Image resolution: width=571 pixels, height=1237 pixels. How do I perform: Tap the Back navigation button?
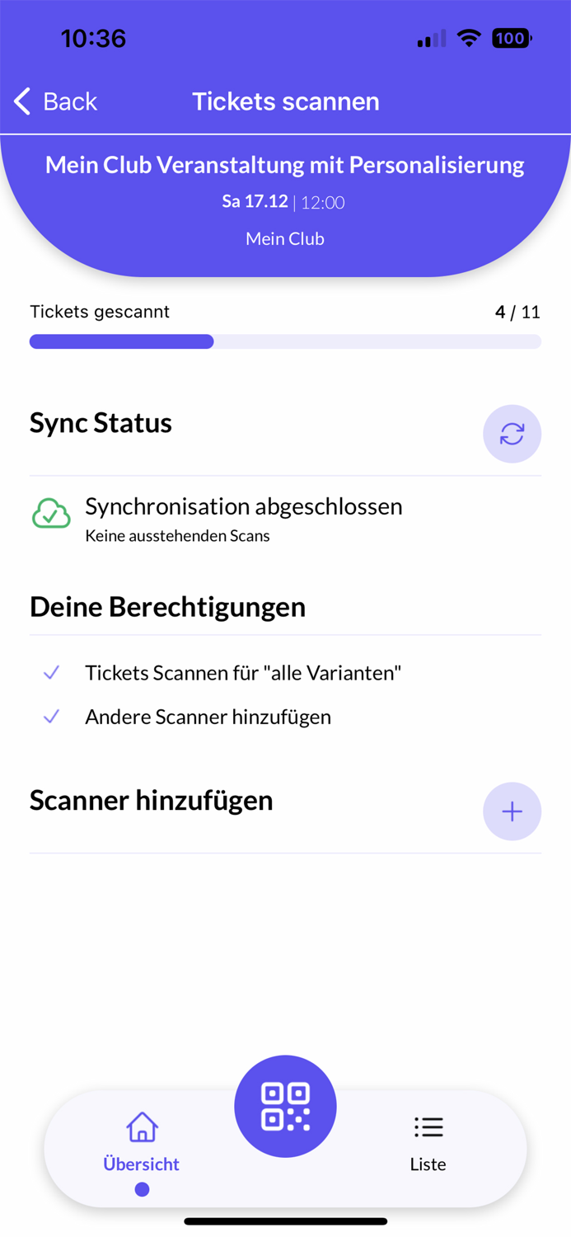[54, 101]
